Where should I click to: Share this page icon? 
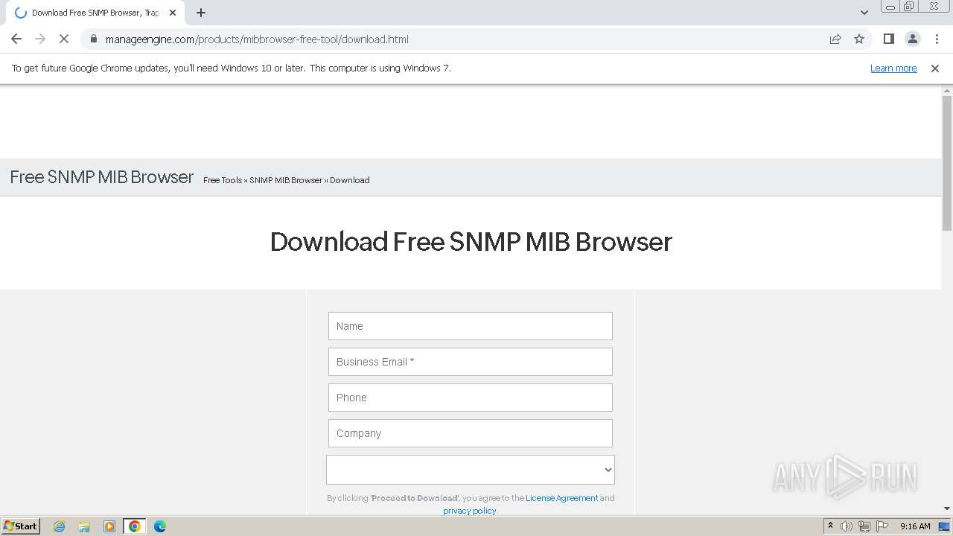pos(835,39)
